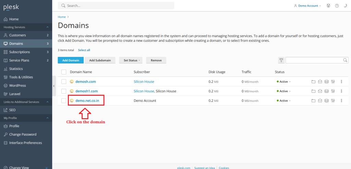The image size is (351, 169).
Task: Open the demosh.com domain link
Action: (x=85, y=82)
